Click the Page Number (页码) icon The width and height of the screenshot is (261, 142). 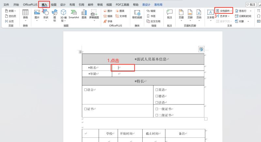click(x=199, y=12)
